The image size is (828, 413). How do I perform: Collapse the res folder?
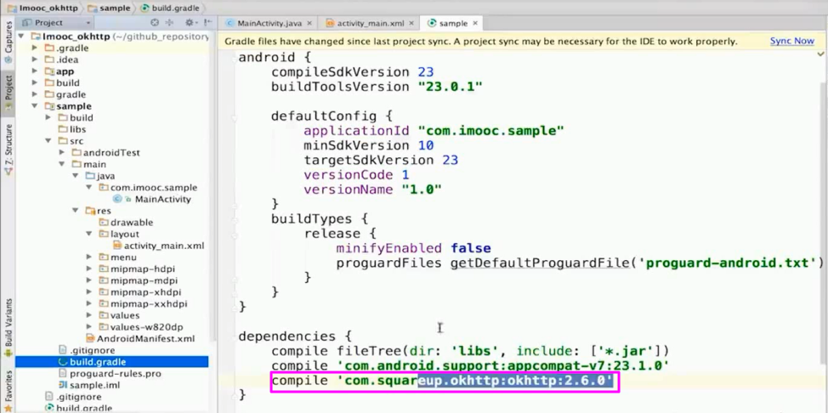[76, 211]
